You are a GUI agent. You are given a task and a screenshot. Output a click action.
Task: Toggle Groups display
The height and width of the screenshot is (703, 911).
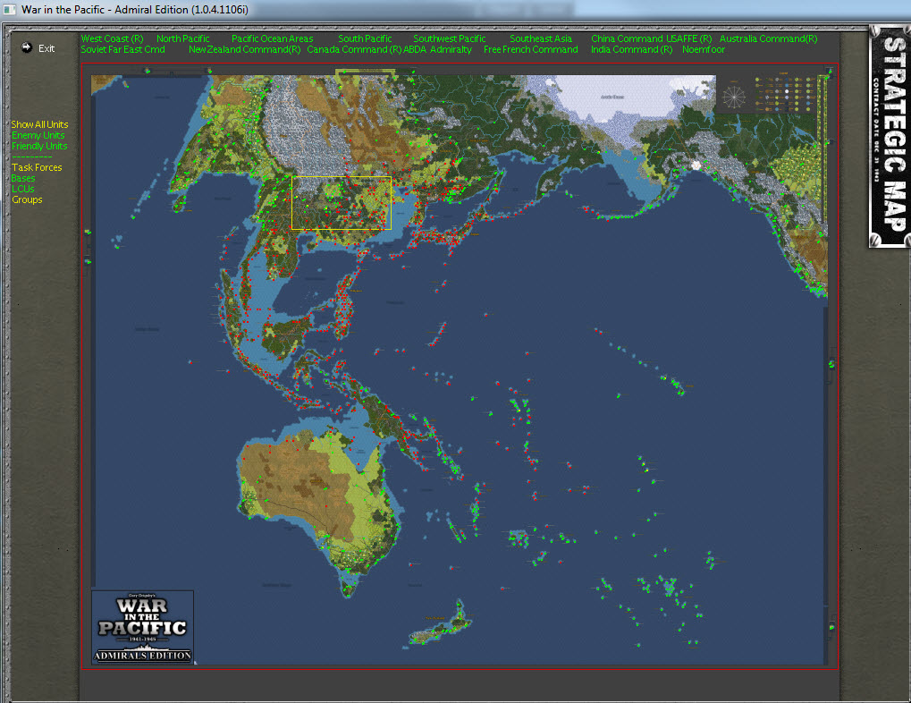(x=27, y=199)
